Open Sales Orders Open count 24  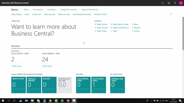point(45,59)
